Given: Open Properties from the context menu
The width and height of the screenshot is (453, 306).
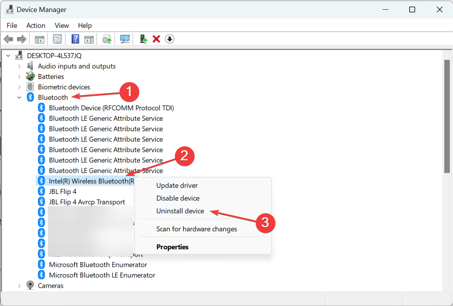Looking at the screenshot, I should 173,247.
